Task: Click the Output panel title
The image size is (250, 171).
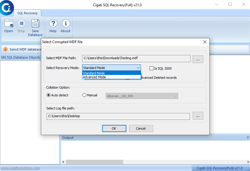Action: tap(68, 138)
